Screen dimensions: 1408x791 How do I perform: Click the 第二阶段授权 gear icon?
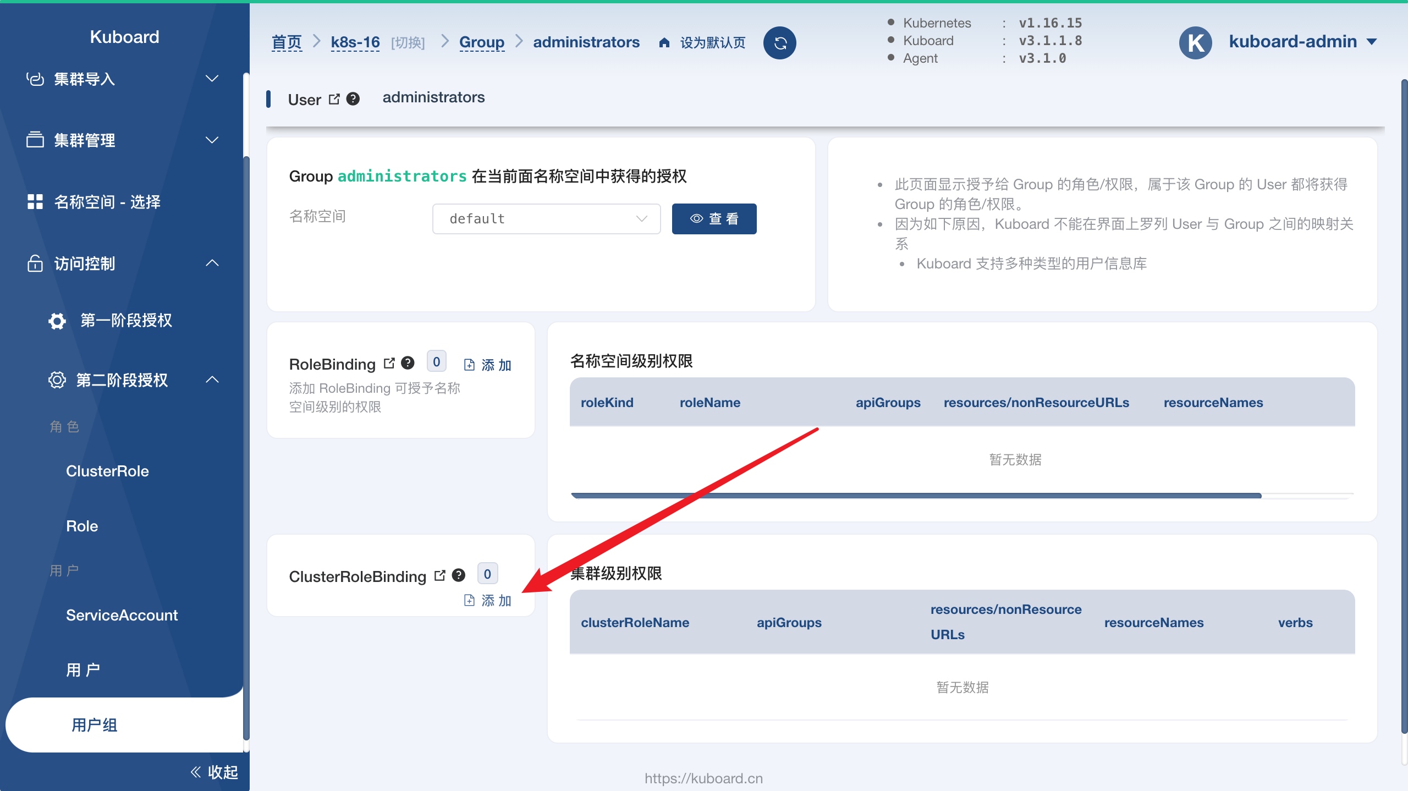(57, 380)
